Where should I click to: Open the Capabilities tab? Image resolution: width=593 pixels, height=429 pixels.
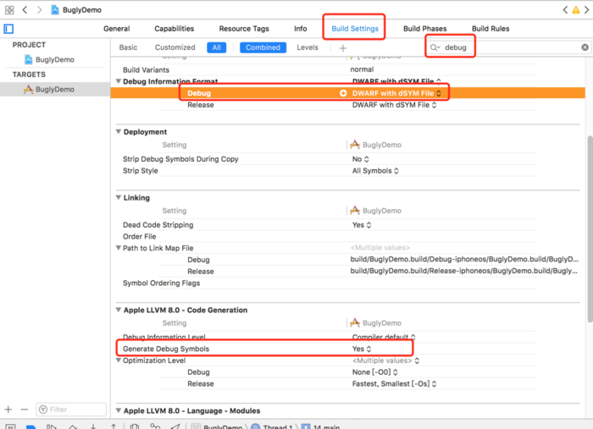click(x=174, y=29)
